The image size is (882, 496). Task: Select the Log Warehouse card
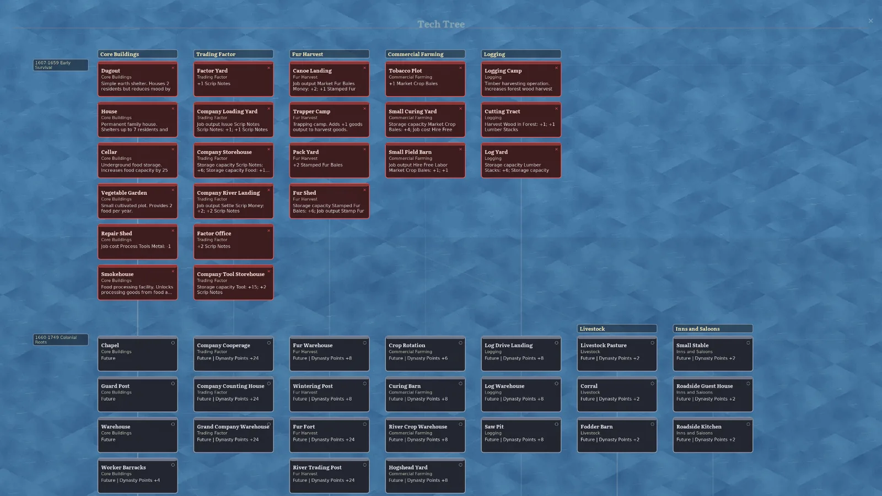[521, 395]
